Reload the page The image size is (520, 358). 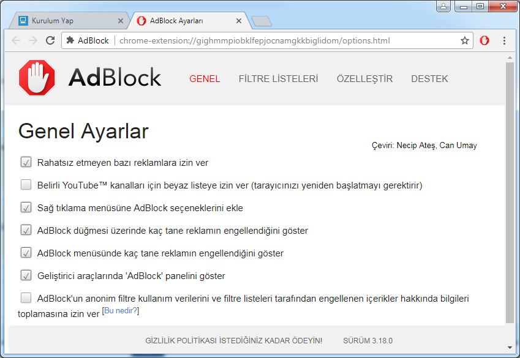[50, 40]
